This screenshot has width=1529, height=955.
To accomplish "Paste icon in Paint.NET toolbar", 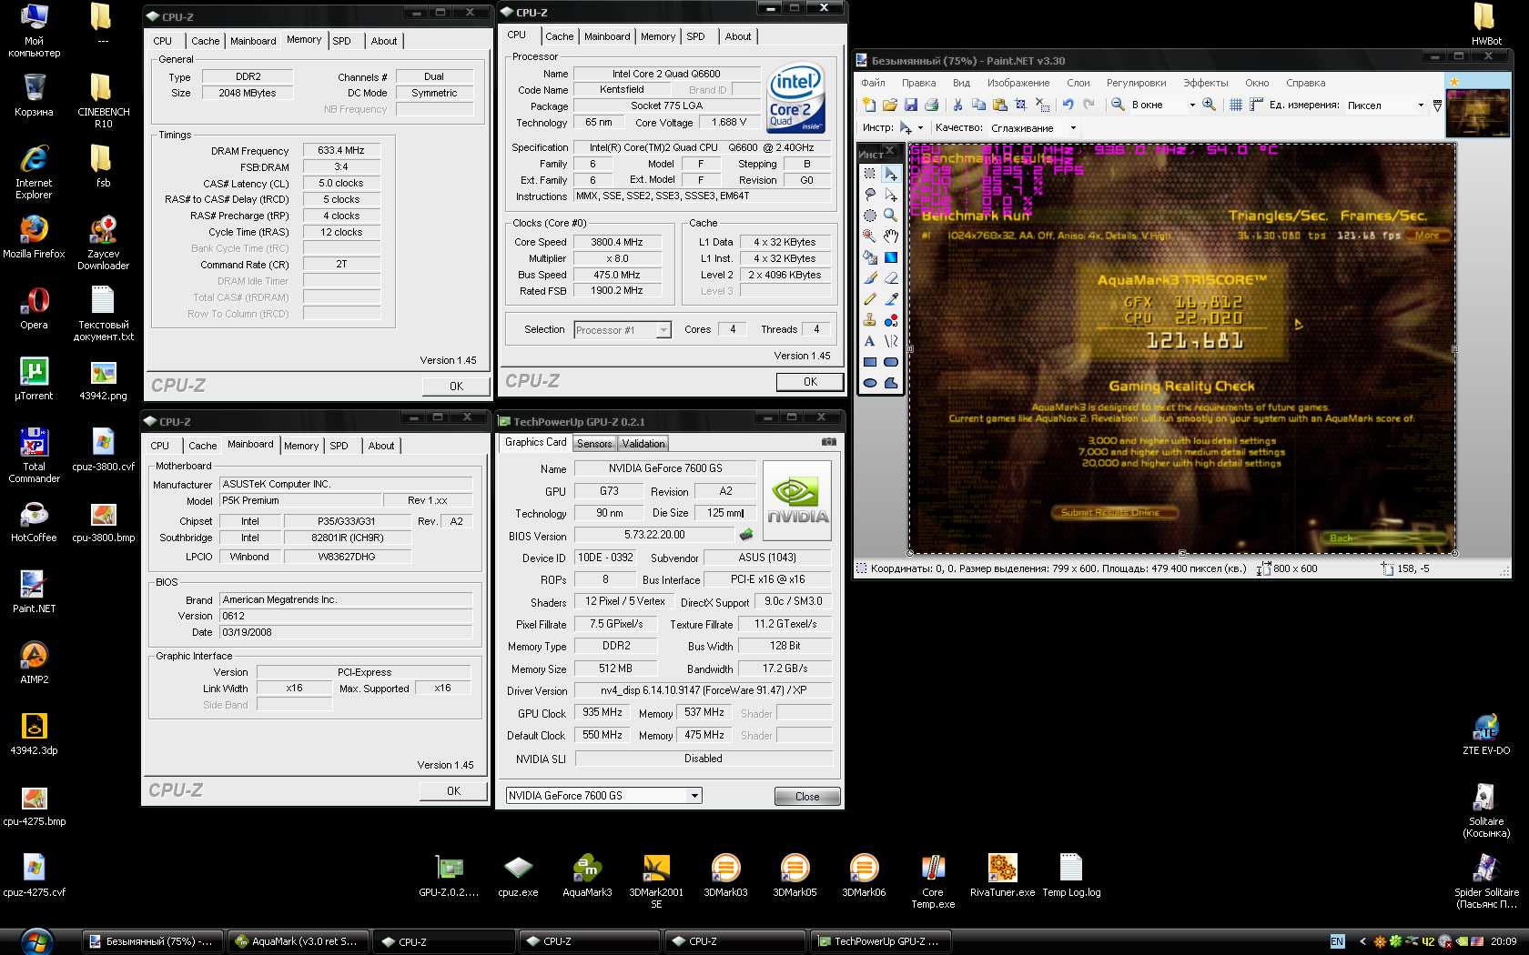I will pos(1000,105).
